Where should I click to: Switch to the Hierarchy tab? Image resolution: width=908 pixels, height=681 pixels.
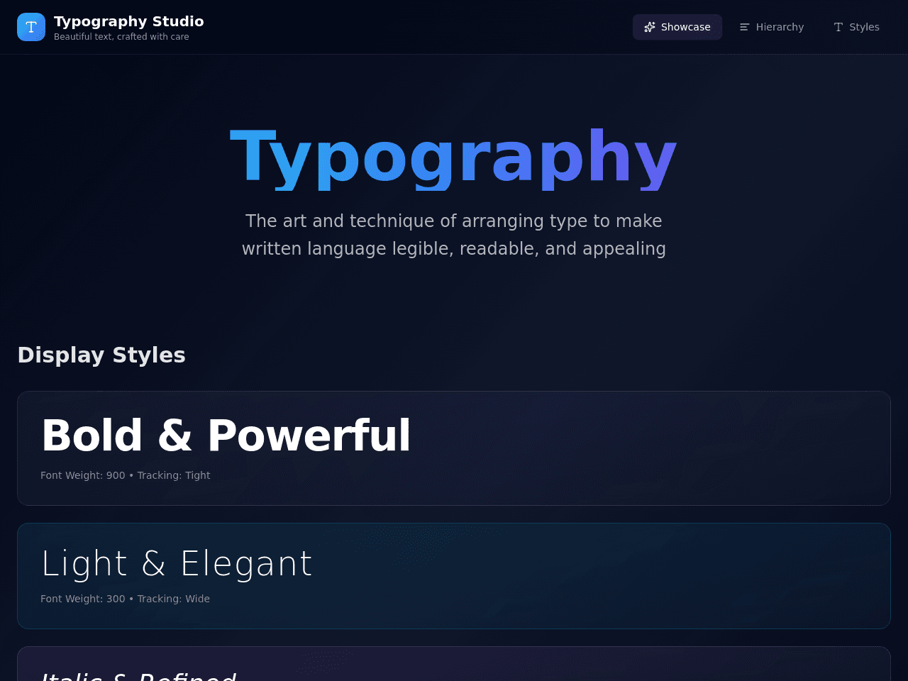click(x=772, y=27)
